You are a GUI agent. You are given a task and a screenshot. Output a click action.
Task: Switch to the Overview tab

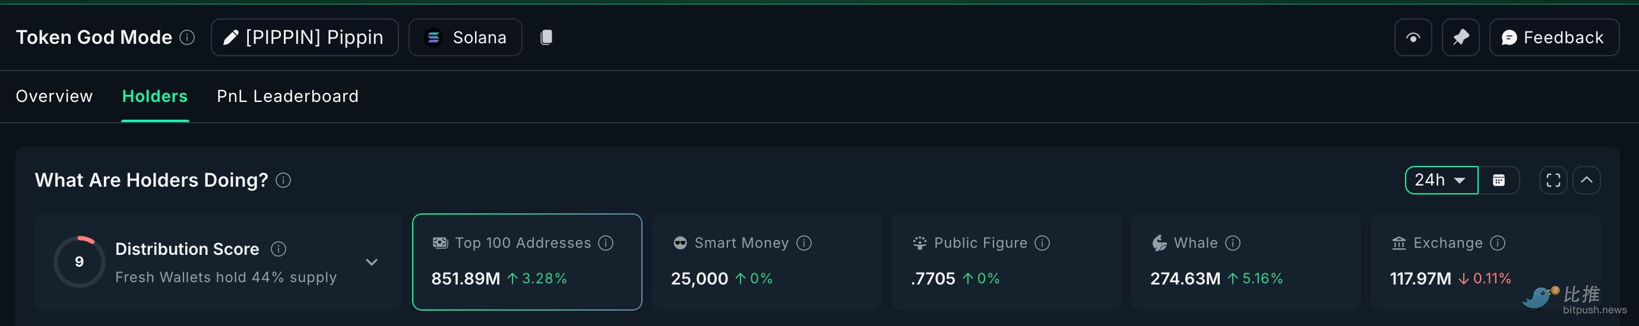[54, 96]
